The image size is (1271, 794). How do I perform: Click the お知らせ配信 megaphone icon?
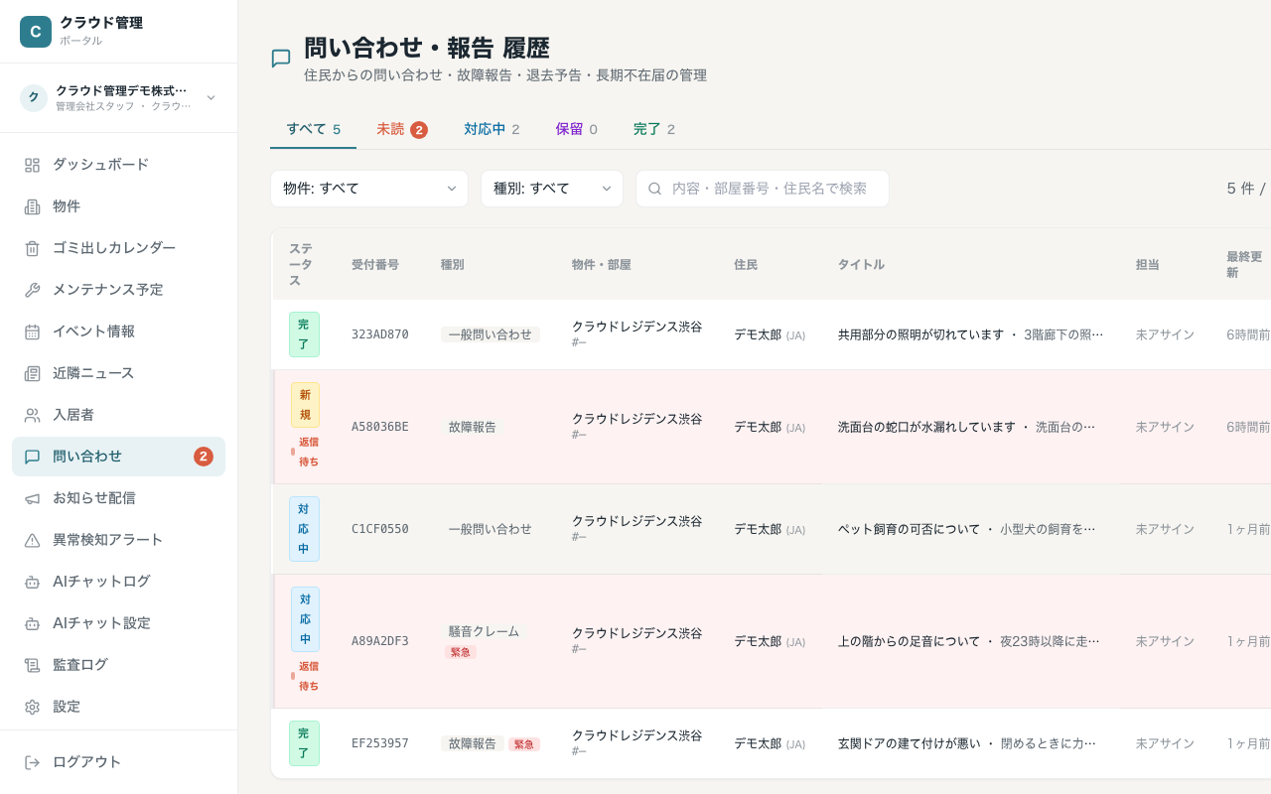pyautogui.click(x=32, y=498)
